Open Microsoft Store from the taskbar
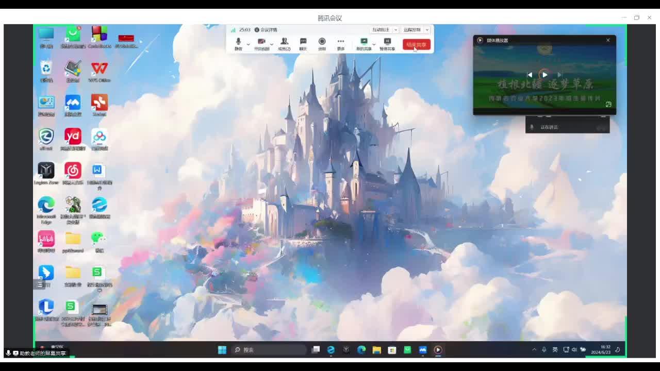660x371 pixels. click(392, 350)
